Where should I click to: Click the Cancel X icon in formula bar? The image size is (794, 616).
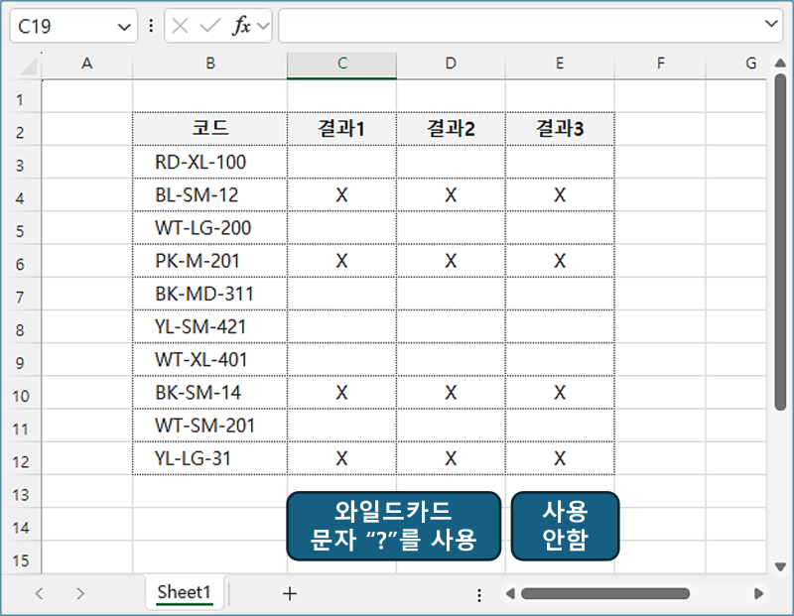[x=181, y=27]
